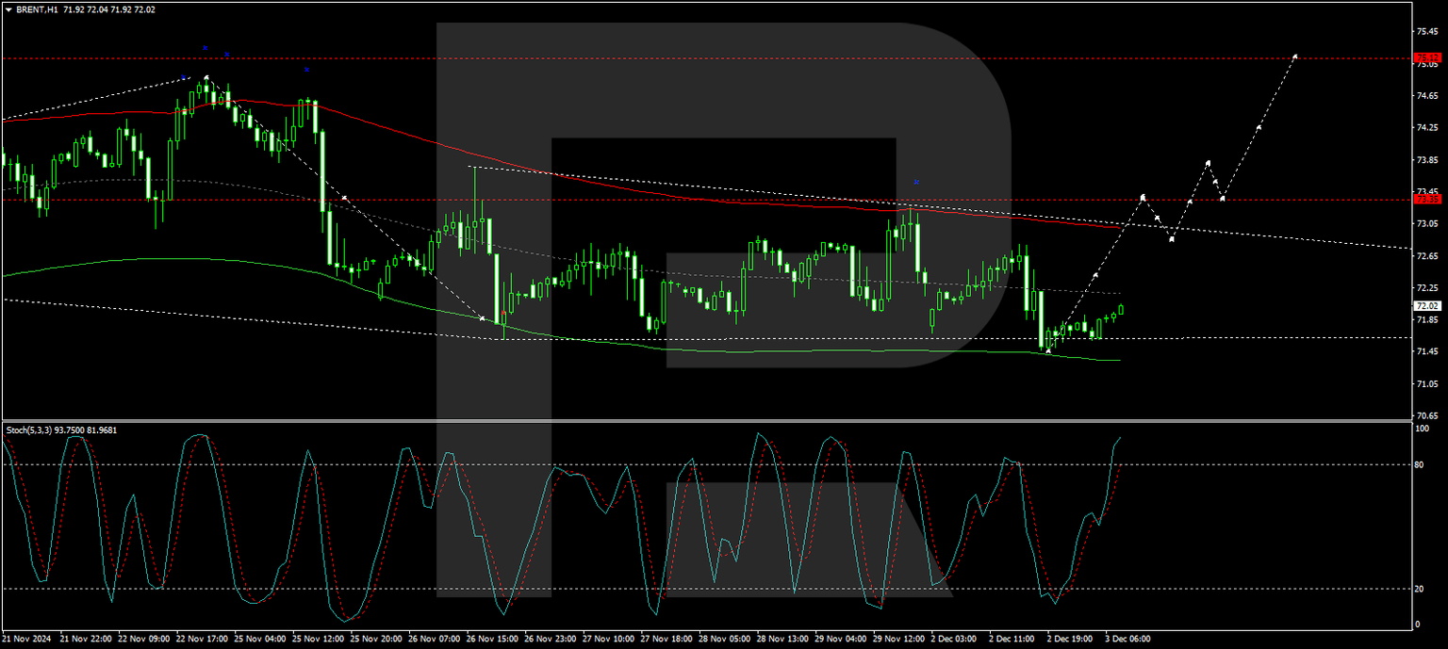The width and height of the screenshot is (1448, 649).
Task: Click the 74.25 price axis label
Action: pyautogui.click(x=1426, y=127)
